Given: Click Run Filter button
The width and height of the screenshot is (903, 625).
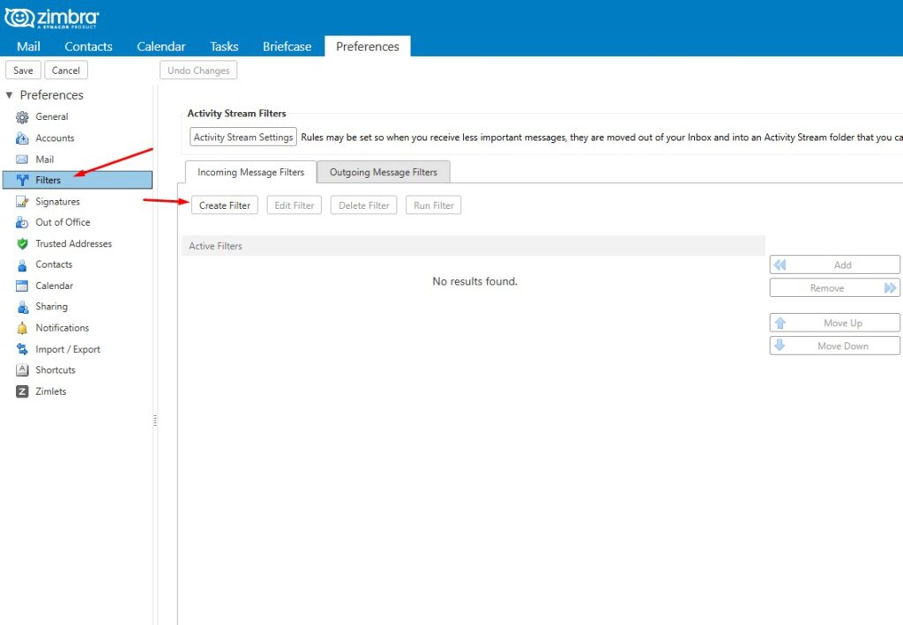Looking at the screenshot, I should 434,205.
